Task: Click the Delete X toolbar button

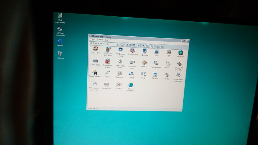Action: [143, 46]
